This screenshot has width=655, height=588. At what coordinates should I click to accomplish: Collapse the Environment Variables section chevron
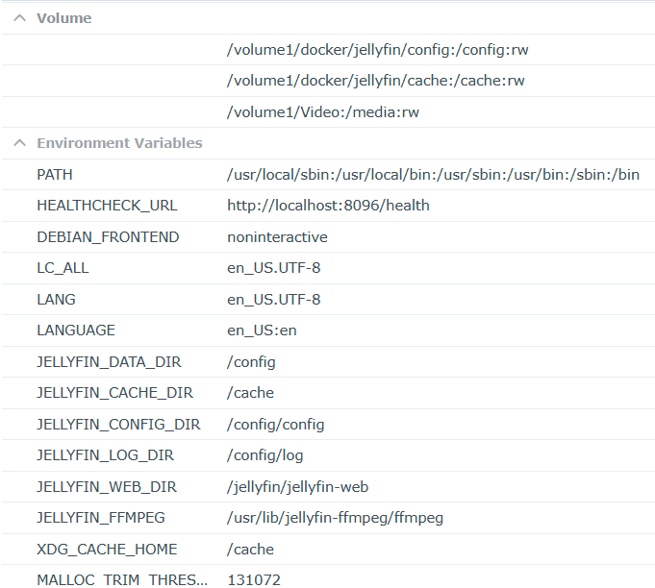19,143
